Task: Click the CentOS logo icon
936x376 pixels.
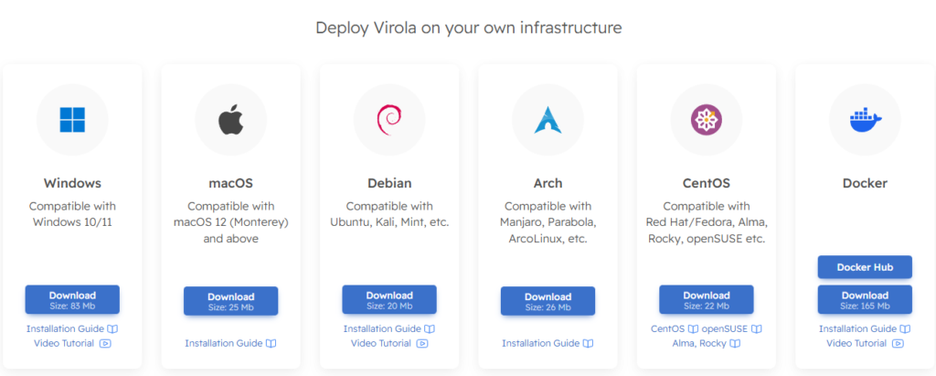Action: click(706, 121)
